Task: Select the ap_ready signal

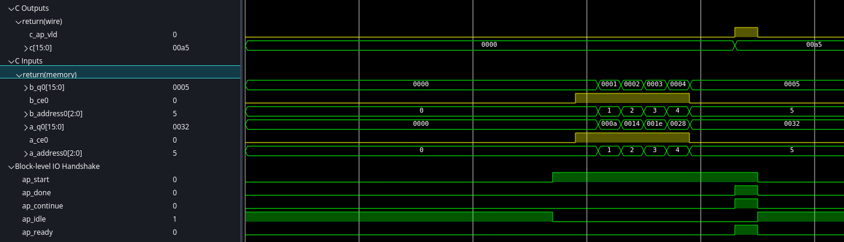Action: click(x=120, y=232)
